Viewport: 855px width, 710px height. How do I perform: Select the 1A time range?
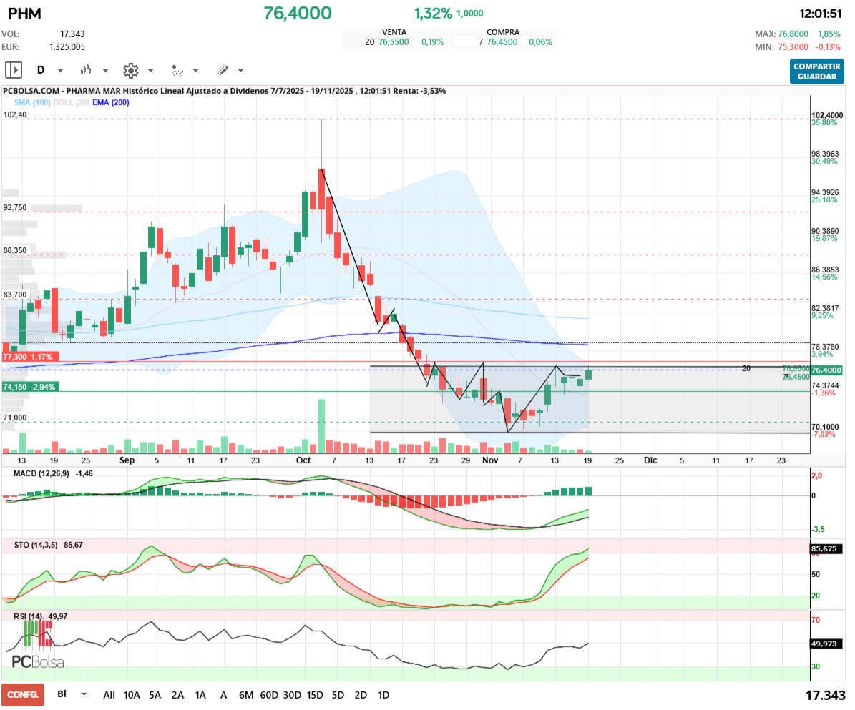[x=200, y=695]
